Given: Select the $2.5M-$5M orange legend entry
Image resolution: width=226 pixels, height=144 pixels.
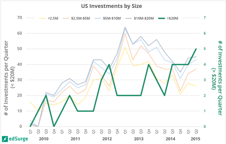Looking at the screenshot, I should tap(76, 18).
